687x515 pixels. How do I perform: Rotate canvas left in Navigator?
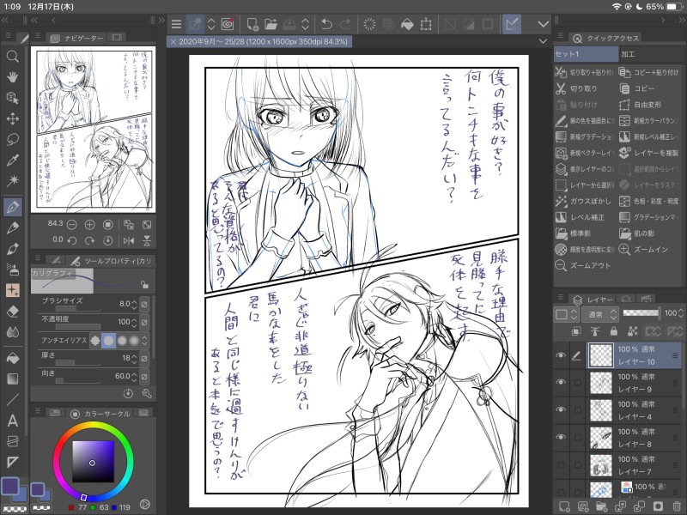click(72, 240)
